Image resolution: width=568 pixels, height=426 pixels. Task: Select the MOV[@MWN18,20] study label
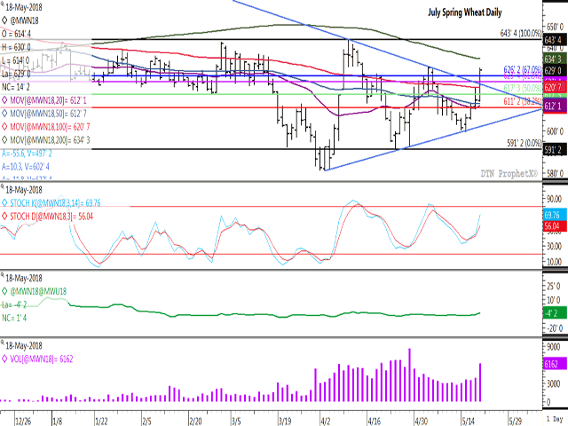(48, 100)
